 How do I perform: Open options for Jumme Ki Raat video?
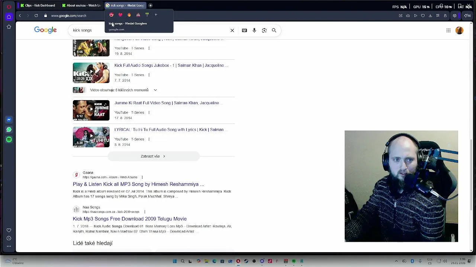149,112
